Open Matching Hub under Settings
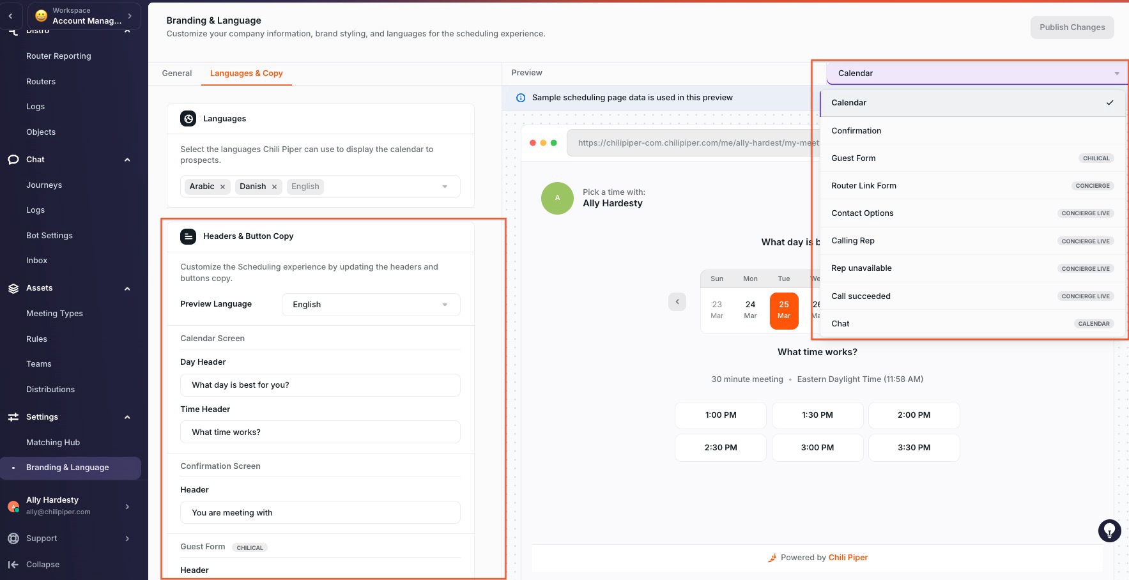This screenshot has width=1129, height=580. click(53, 443)
